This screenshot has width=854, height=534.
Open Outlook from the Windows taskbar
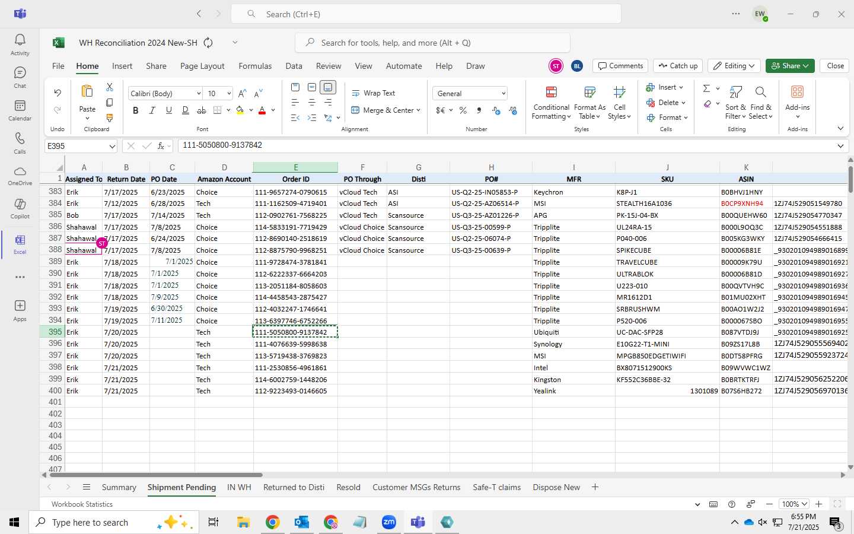[x=301, y=522]
